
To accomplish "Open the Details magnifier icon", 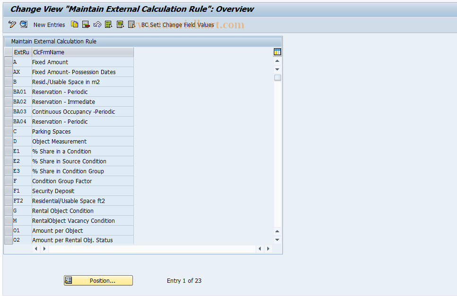I will click(x=24, y=25).
